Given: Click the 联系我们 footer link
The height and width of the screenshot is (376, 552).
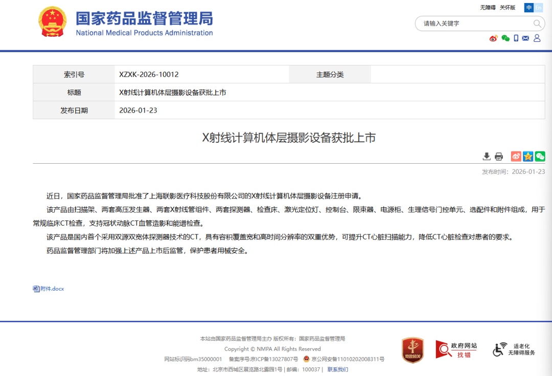Looking at the screenshot, I should pyautogui.click(x=337, y=369).
